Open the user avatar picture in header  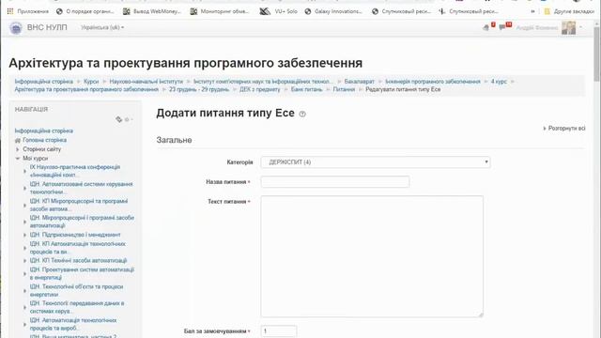click(x=568, y=27)
